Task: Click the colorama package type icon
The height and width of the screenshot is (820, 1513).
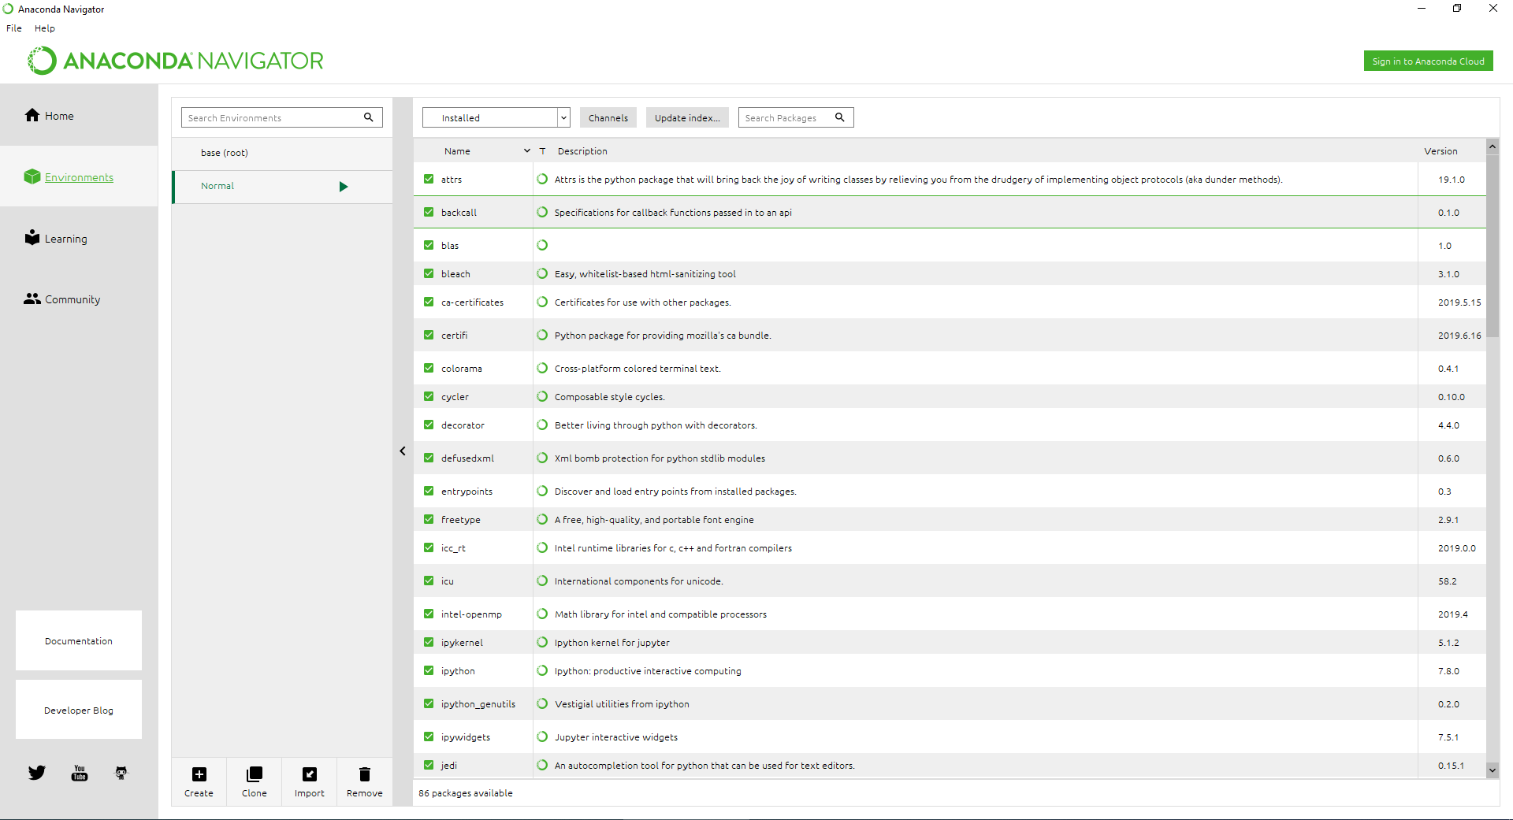Action: (x=542, y=368)
